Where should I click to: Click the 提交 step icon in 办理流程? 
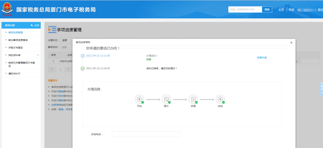(x=166, y=99)
